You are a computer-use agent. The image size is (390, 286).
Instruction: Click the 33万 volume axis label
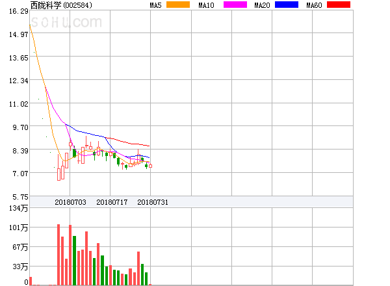coord(20,266)
